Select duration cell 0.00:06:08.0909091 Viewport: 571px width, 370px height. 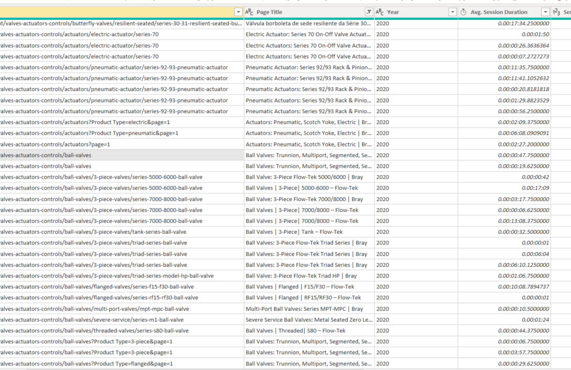point(505,133)
